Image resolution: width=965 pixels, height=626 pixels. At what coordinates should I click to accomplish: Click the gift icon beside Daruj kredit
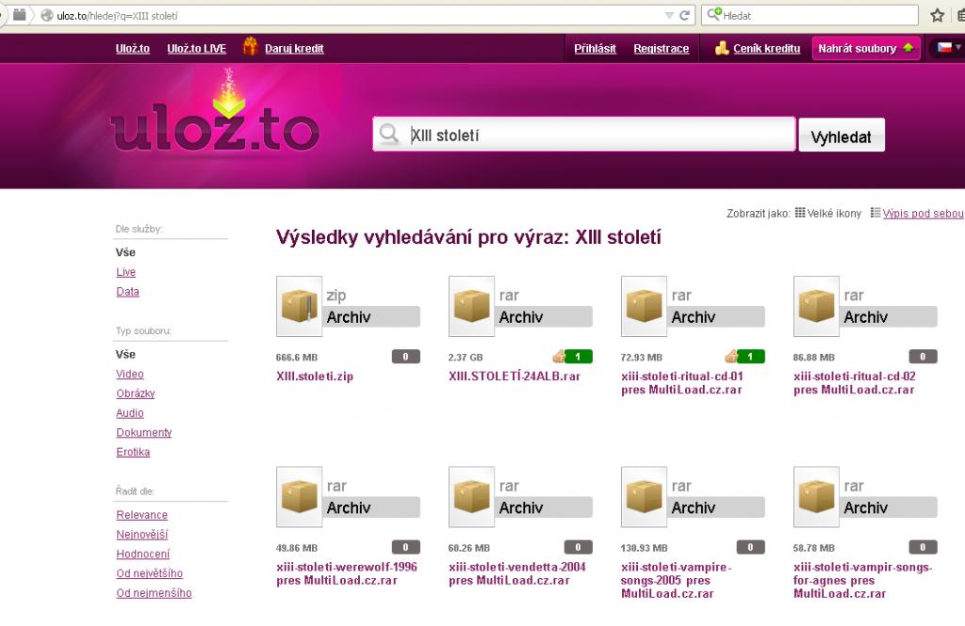[x=250, y=46]
